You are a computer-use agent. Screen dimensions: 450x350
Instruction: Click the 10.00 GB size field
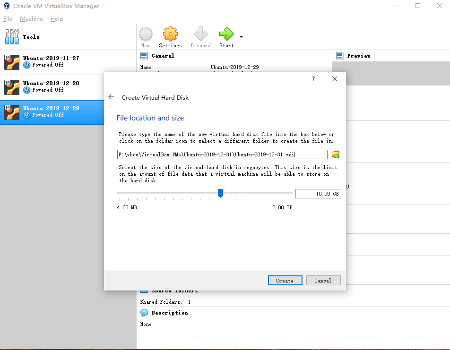[x=318, y=194]
